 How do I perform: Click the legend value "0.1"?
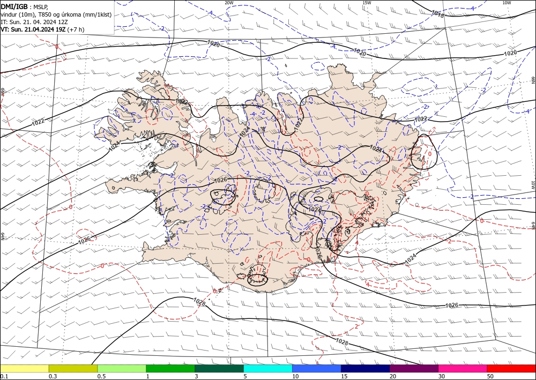click(x=4, y=376)
